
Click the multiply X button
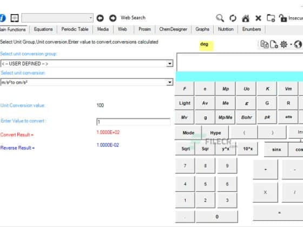[x=265, y=192]
